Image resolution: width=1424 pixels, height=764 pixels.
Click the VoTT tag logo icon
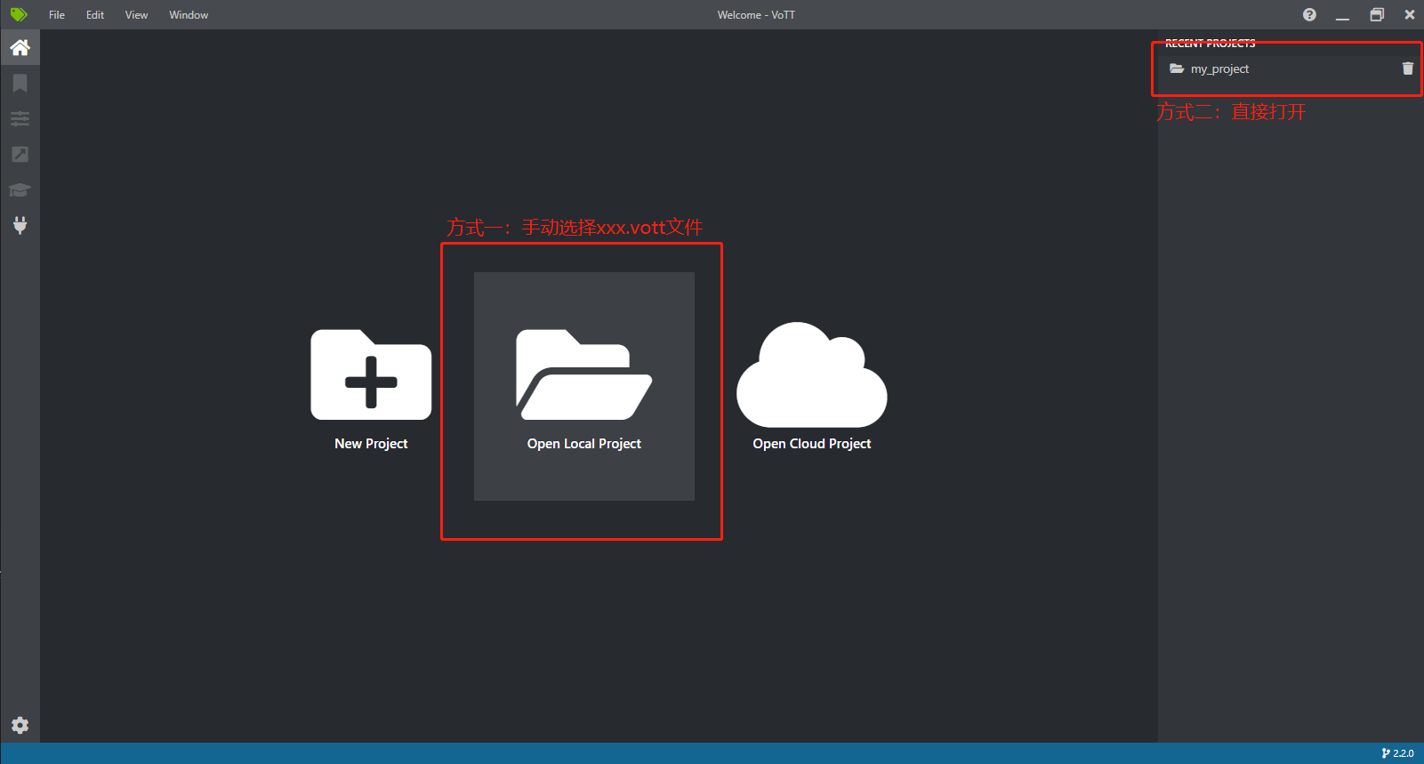(19, 14)
